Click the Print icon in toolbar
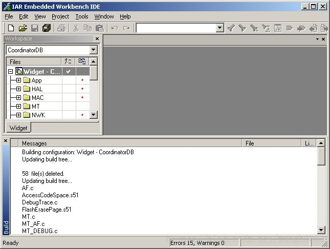 (61, 28)
